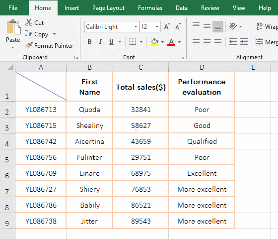The height and width of the screenshot is (239, 278).
Task: Apply the Borders icon to cells
Action: click(x=133, y=42)
